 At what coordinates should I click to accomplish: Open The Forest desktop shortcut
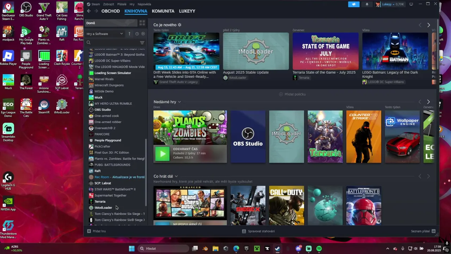(26, 82)
